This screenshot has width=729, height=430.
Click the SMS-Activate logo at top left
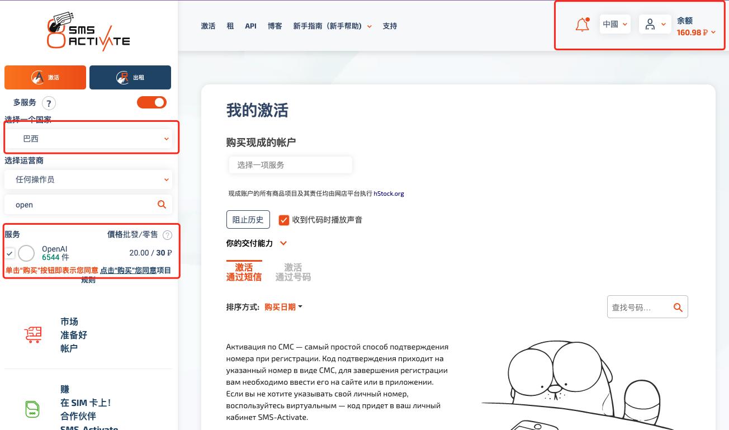(x=88, y=31)
